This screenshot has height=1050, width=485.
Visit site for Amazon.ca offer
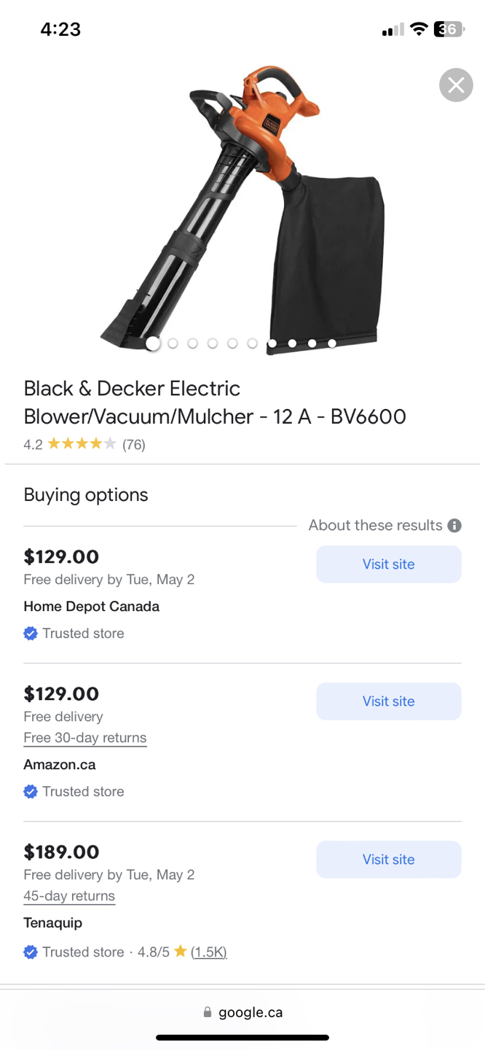click(x=389, y=701)
